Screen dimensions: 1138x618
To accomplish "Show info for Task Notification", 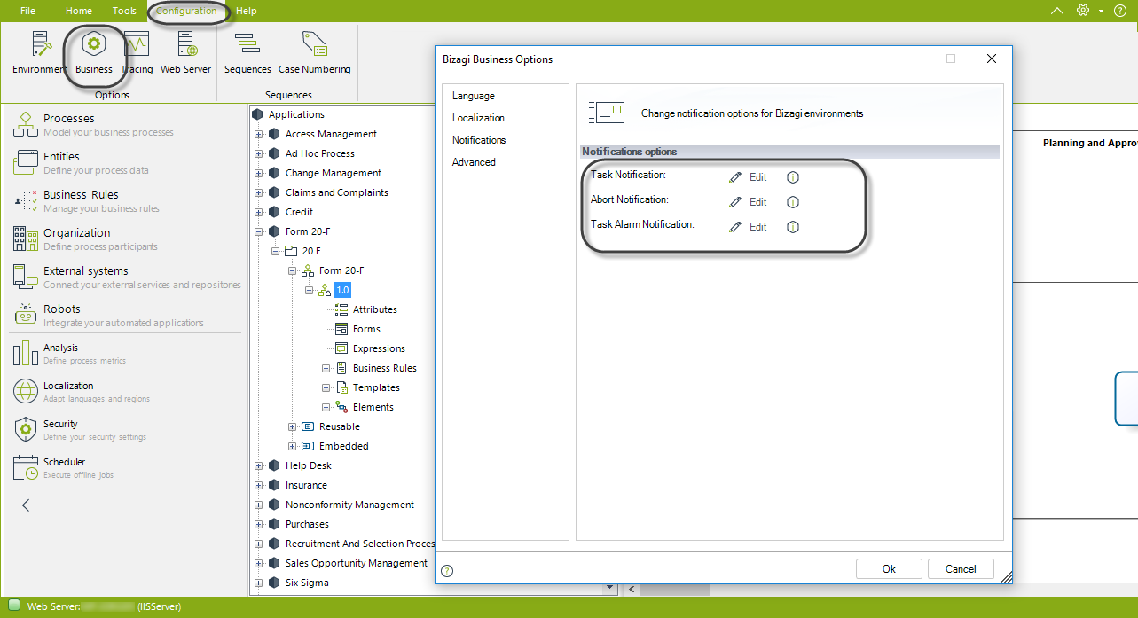I will click(x=793, y=177).
